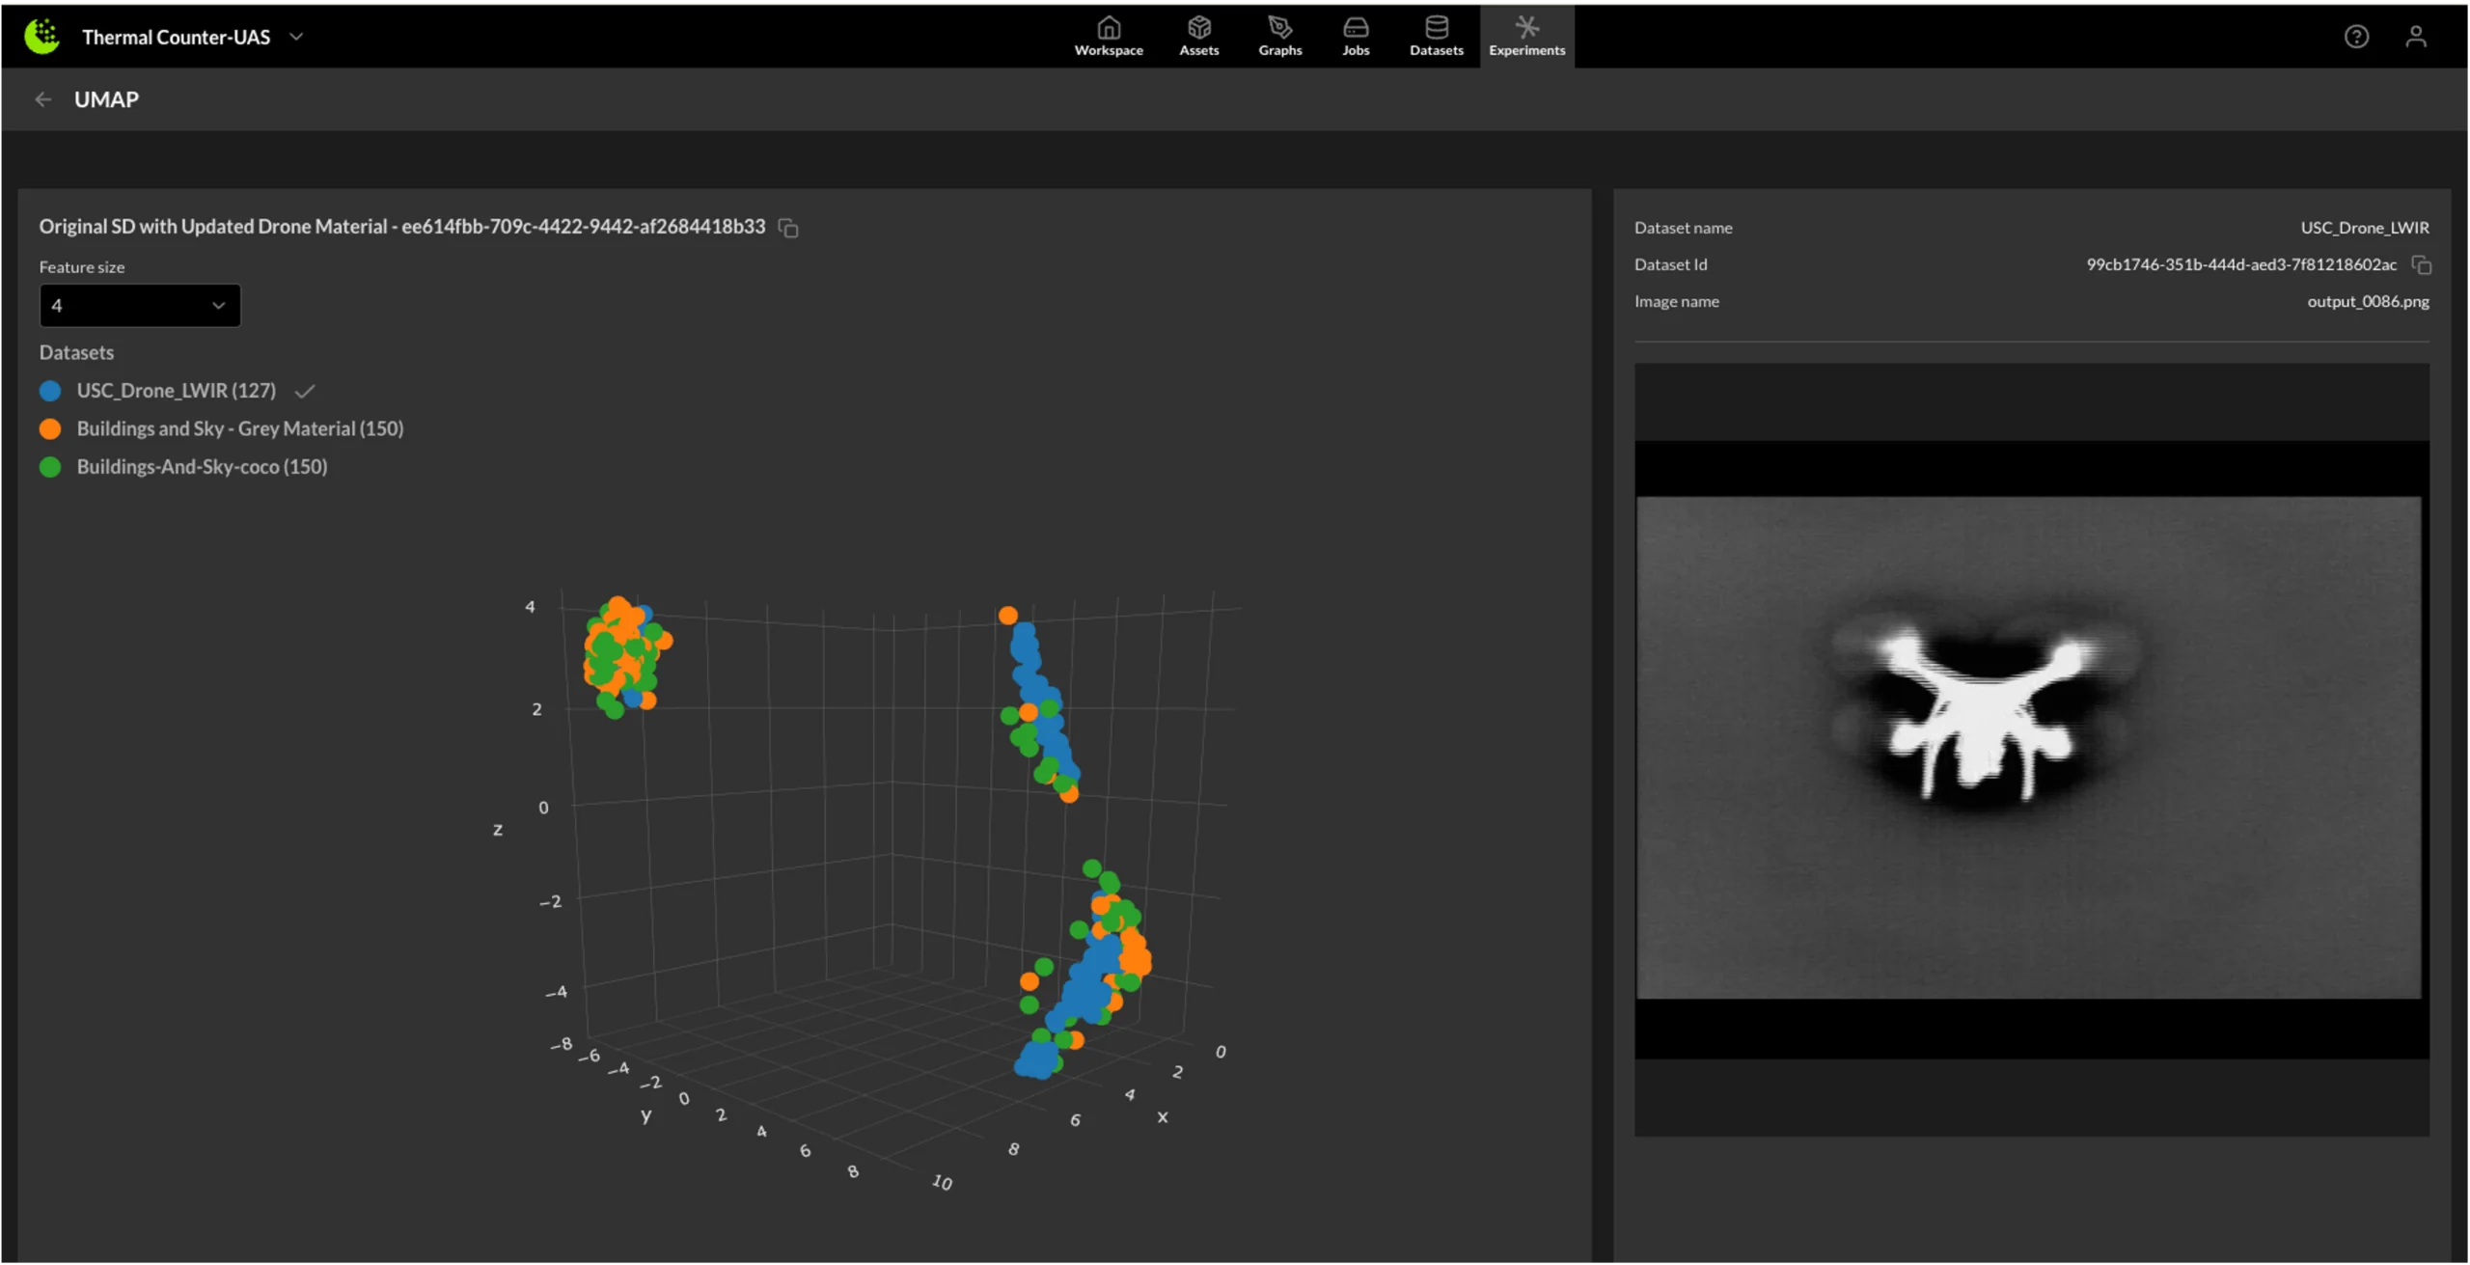Copy the Dataset Id value
This screenshot has height=1265, width=2470.
coord(2421,264)
